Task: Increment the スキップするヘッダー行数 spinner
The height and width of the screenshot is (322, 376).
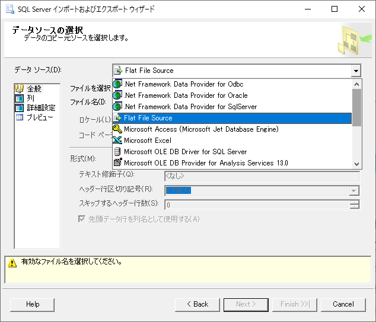Action: tap(355, 202)
